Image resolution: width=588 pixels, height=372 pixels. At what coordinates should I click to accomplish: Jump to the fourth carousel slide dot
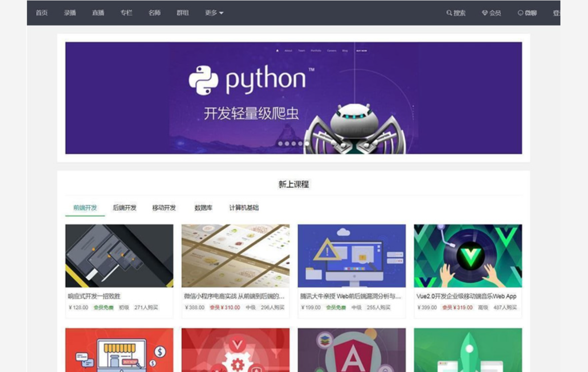tap(300, 144)
